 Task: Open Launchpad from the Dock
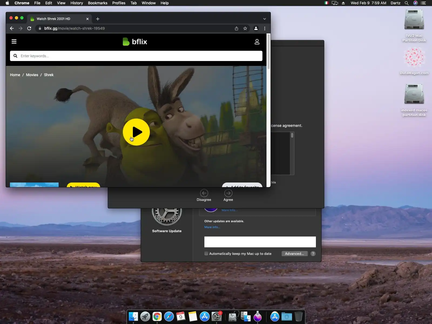click(x=145, y=316)
